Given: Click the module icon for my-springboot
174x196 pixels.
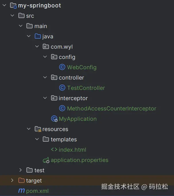Looking at the screenshot, I should 13,5.
